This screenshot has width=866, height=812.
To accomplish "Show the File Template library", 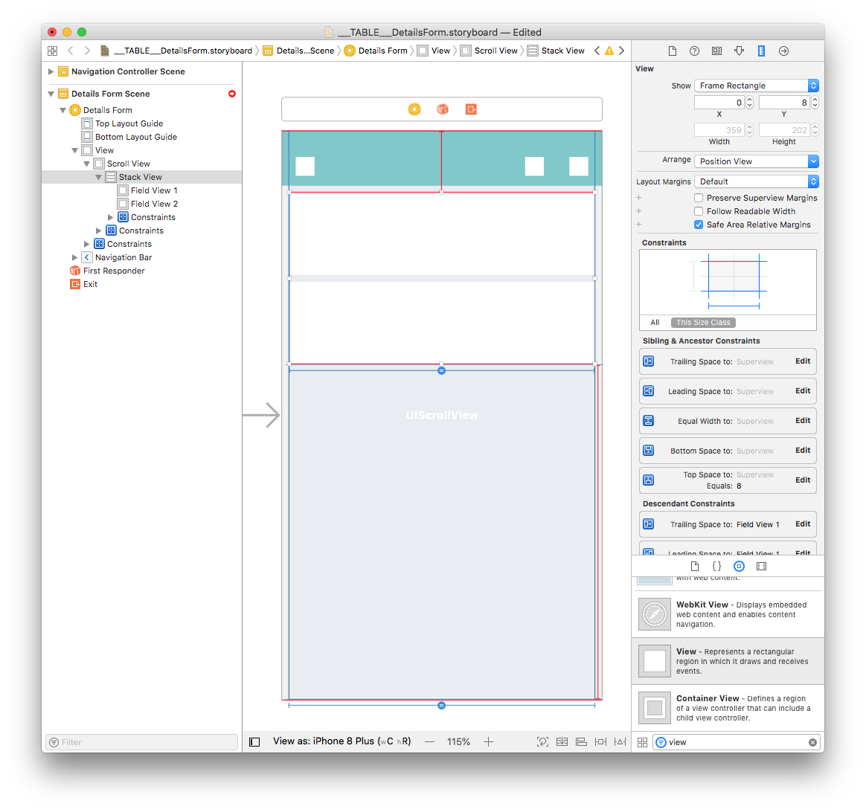I will tap(695, 567).
